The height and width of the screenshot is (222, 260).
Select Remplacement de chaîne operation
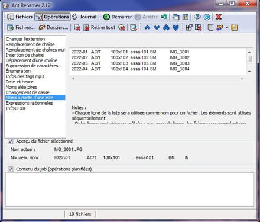30,44
